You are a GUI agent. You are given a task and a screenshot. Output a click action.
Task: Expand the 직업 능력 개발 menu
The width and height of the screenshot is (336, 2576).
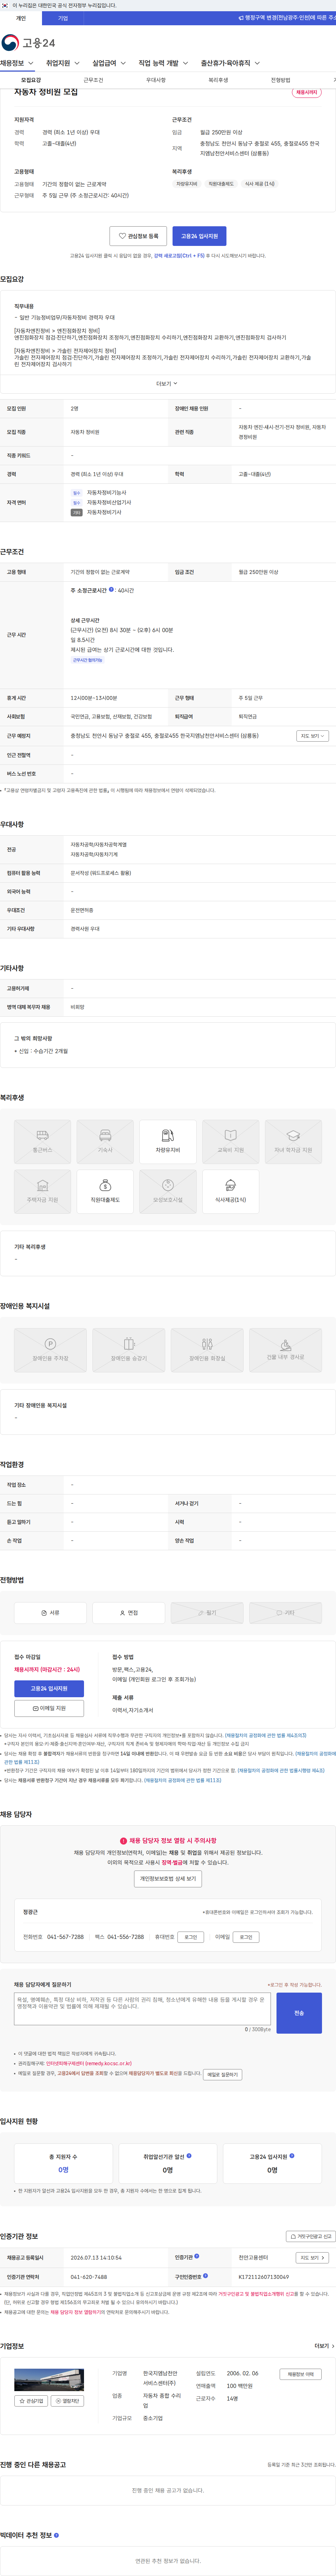pyautogui.click(x=163, y=63)
